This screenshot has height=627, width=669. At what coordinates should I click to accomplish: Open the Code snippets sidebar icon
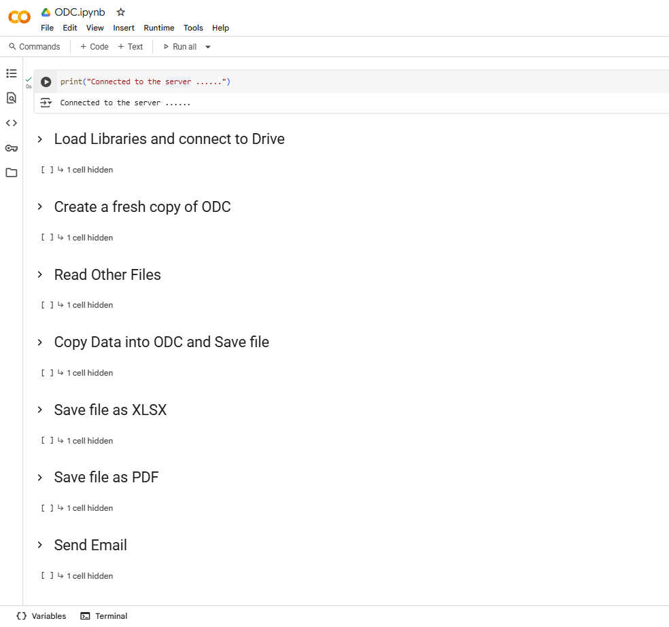coord(11,123)
